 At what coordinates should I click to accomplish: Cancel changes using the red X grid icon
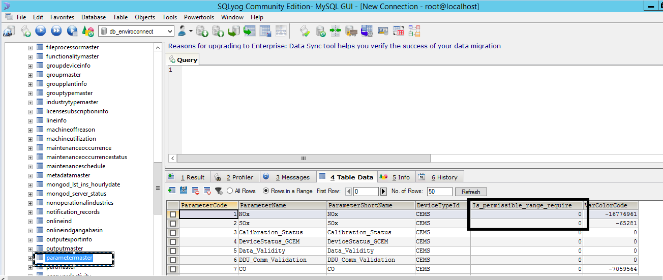207,191
